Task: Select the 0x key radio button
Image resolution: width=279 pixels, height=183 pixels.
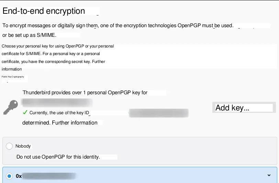Action: click(9, 176)
